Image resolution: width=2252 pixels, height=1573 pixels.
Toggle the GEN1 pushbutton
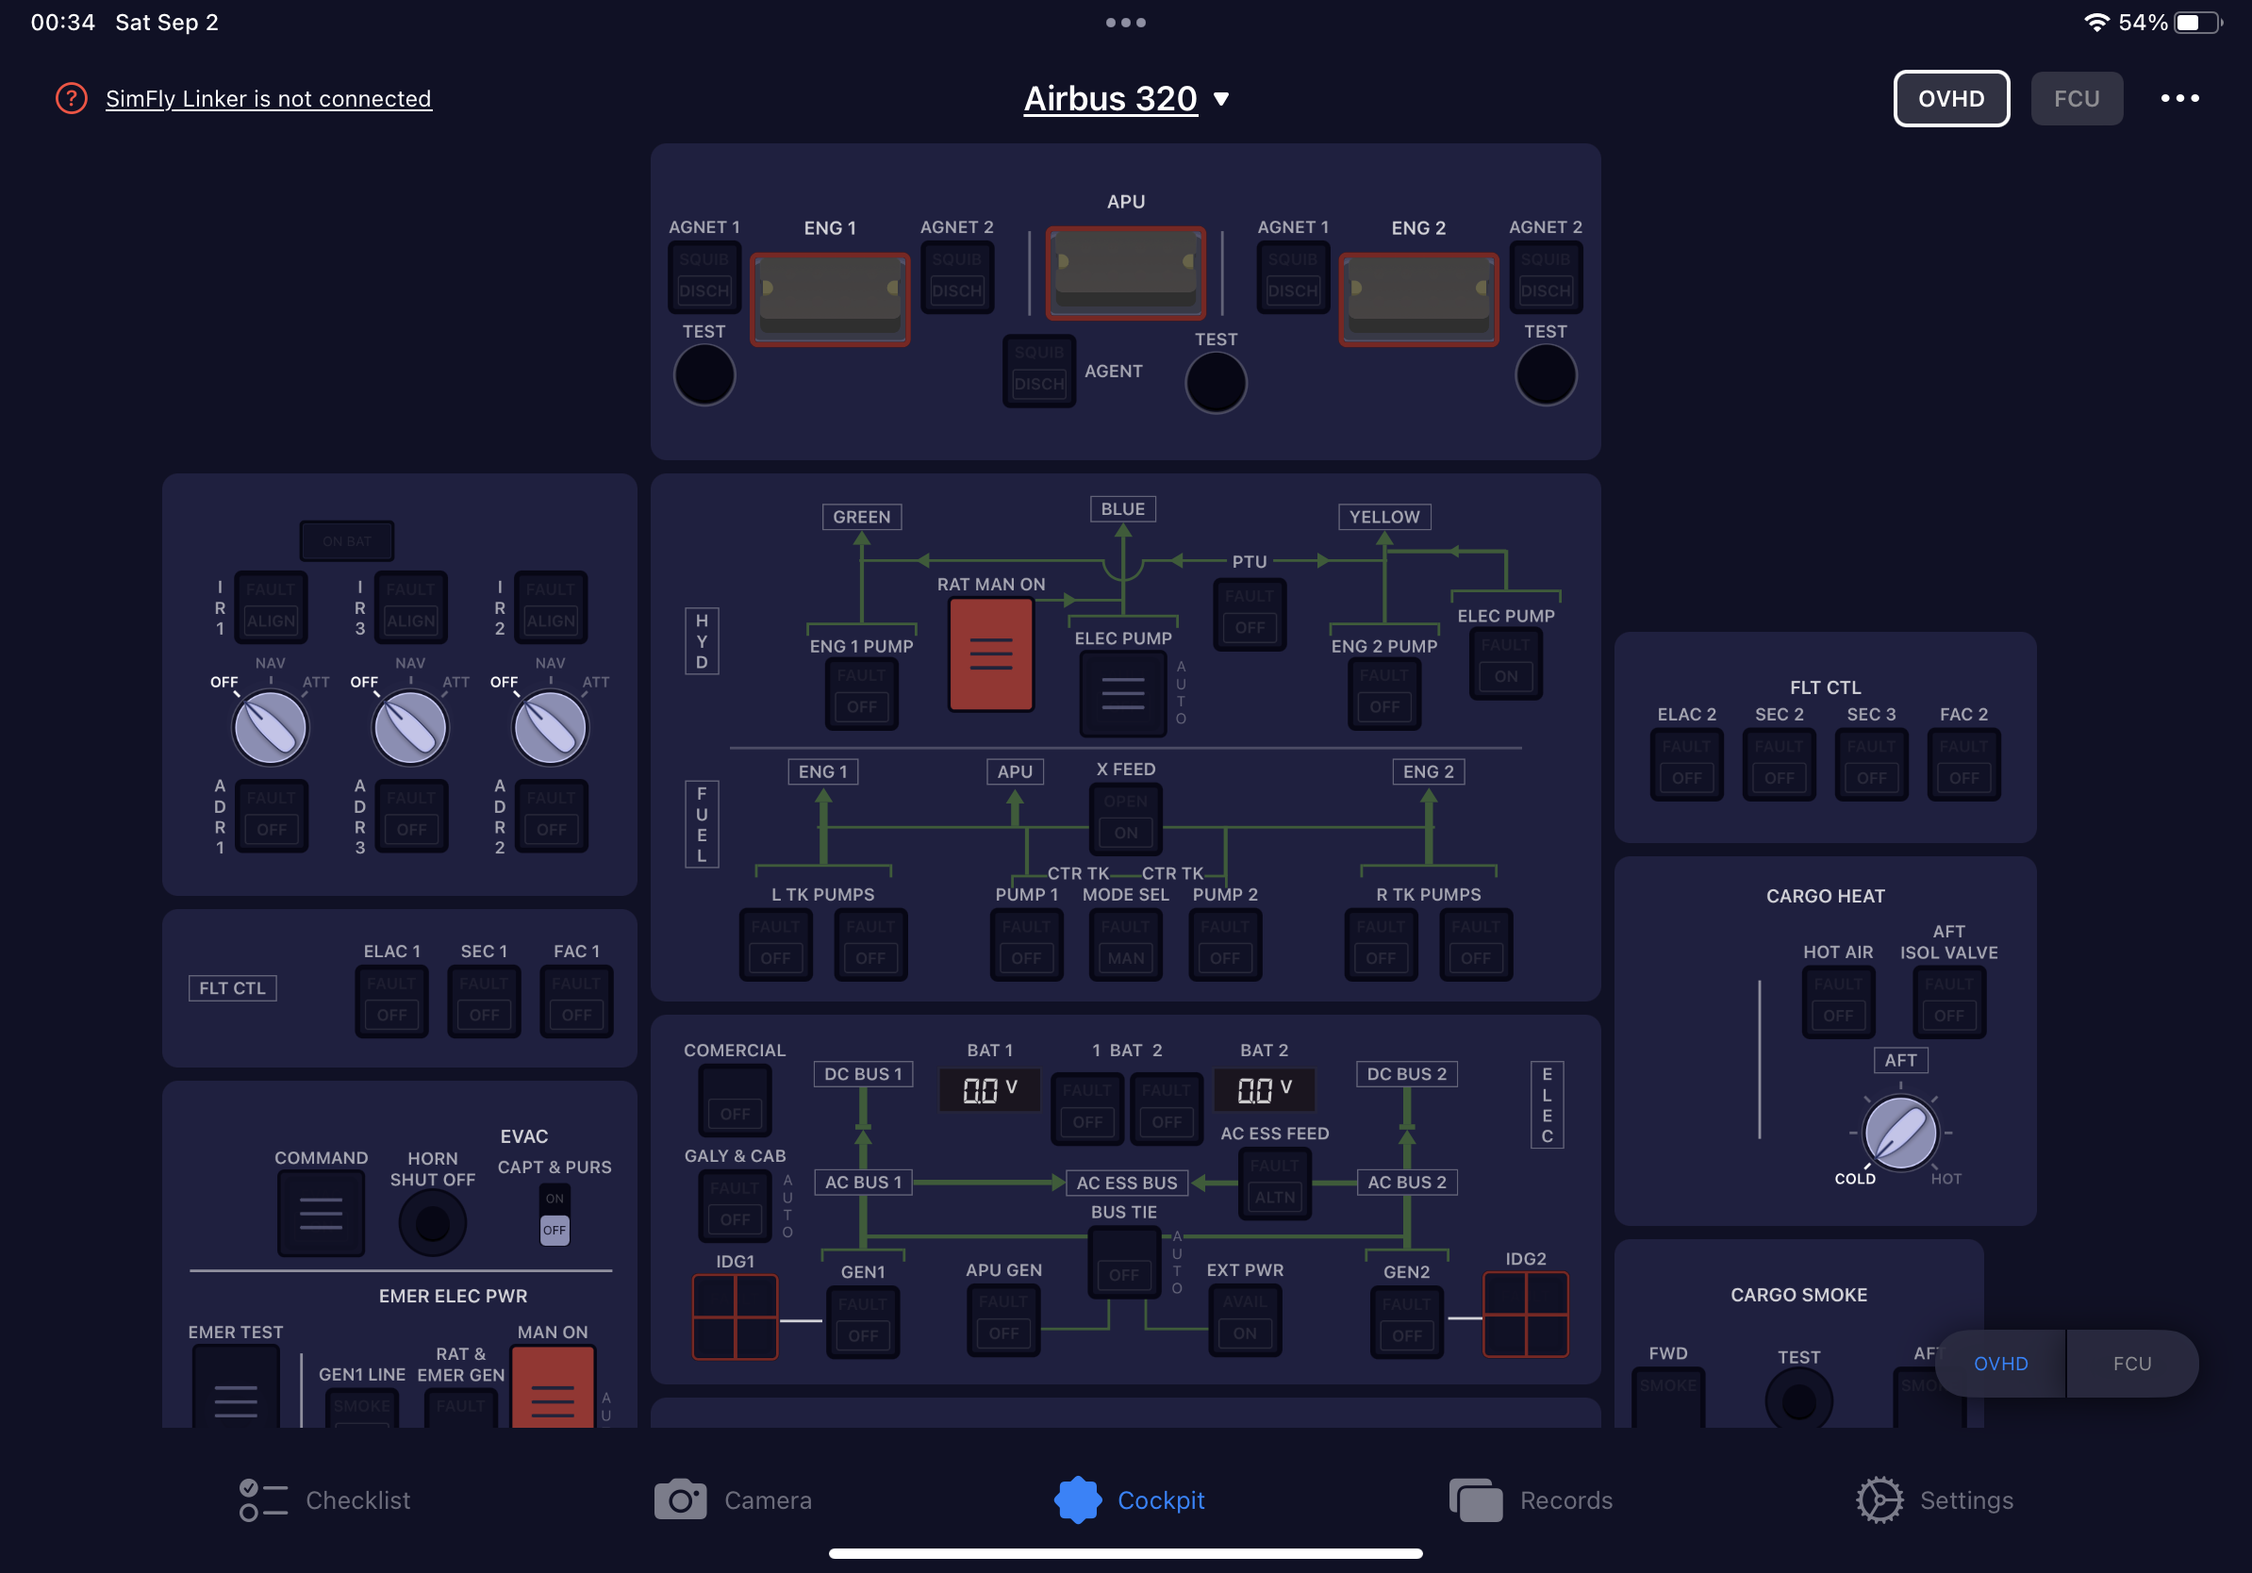(862, 1321)
